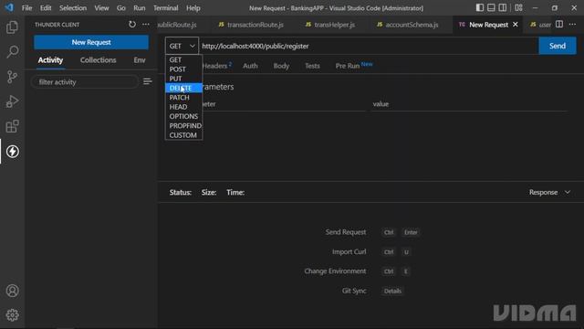
Task: Open the Go menu
Action: 121,8
